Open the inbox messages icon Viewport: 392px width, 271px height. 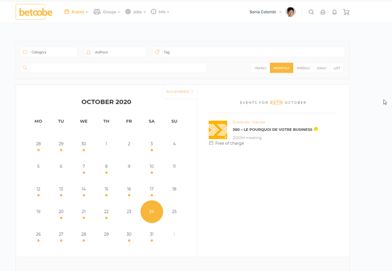pyautogui.click(x=323, y=12)
